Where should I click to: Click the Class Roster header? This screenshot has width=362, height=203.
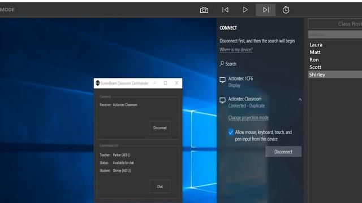(x=335, y=24)
